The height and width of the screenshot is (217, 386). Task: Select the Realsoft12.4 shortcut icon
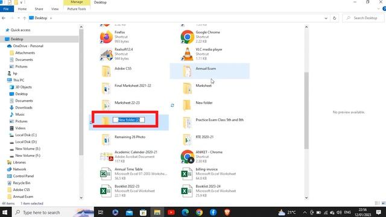tap(106, 54)
